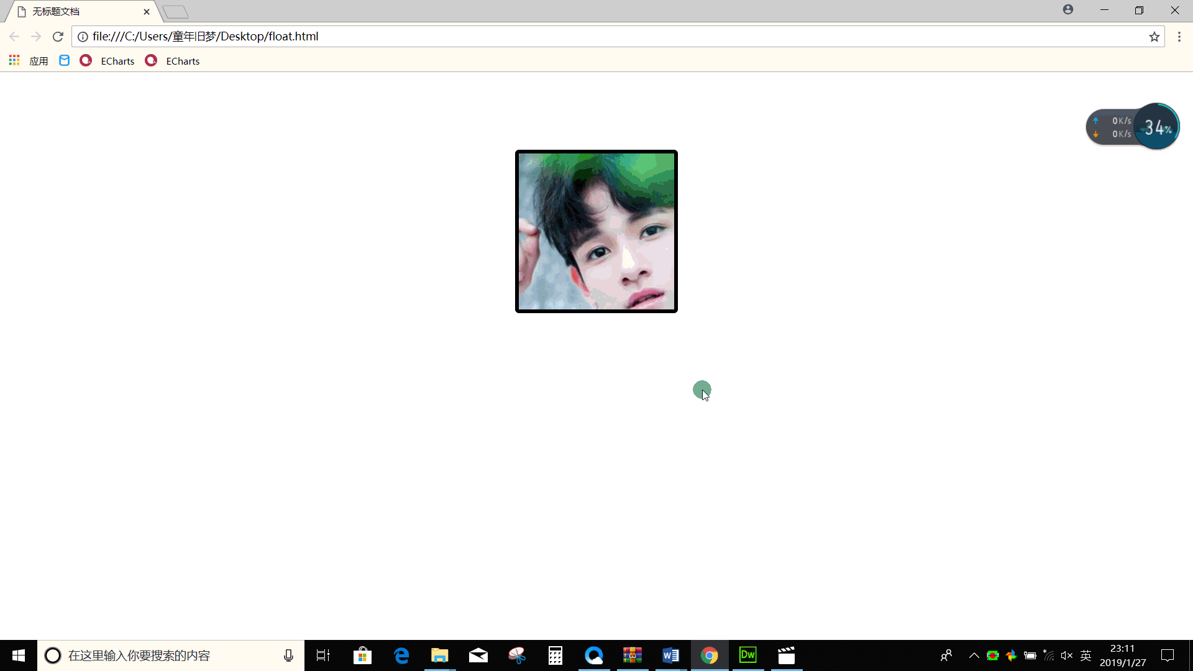Open Chrome three-dot menu
The height and width of the screenshot is (671, 1193).
click(x=1179, y=37)
